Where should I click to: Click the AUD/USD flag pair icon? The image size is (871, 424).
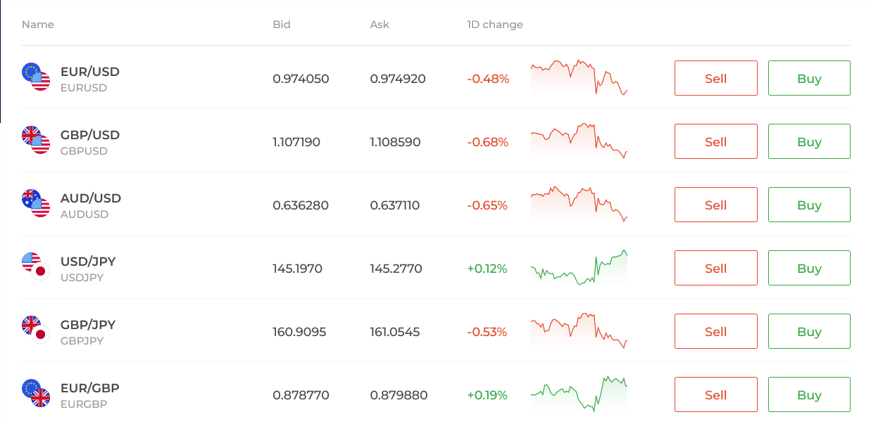tap(36, 203)
